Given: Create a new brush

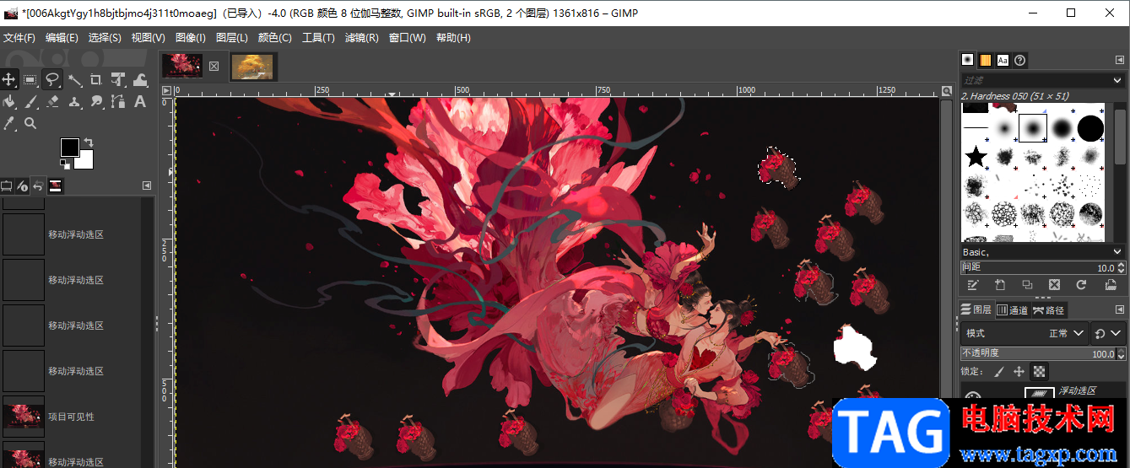Looking at the screenshot, I should pos(999,285).
